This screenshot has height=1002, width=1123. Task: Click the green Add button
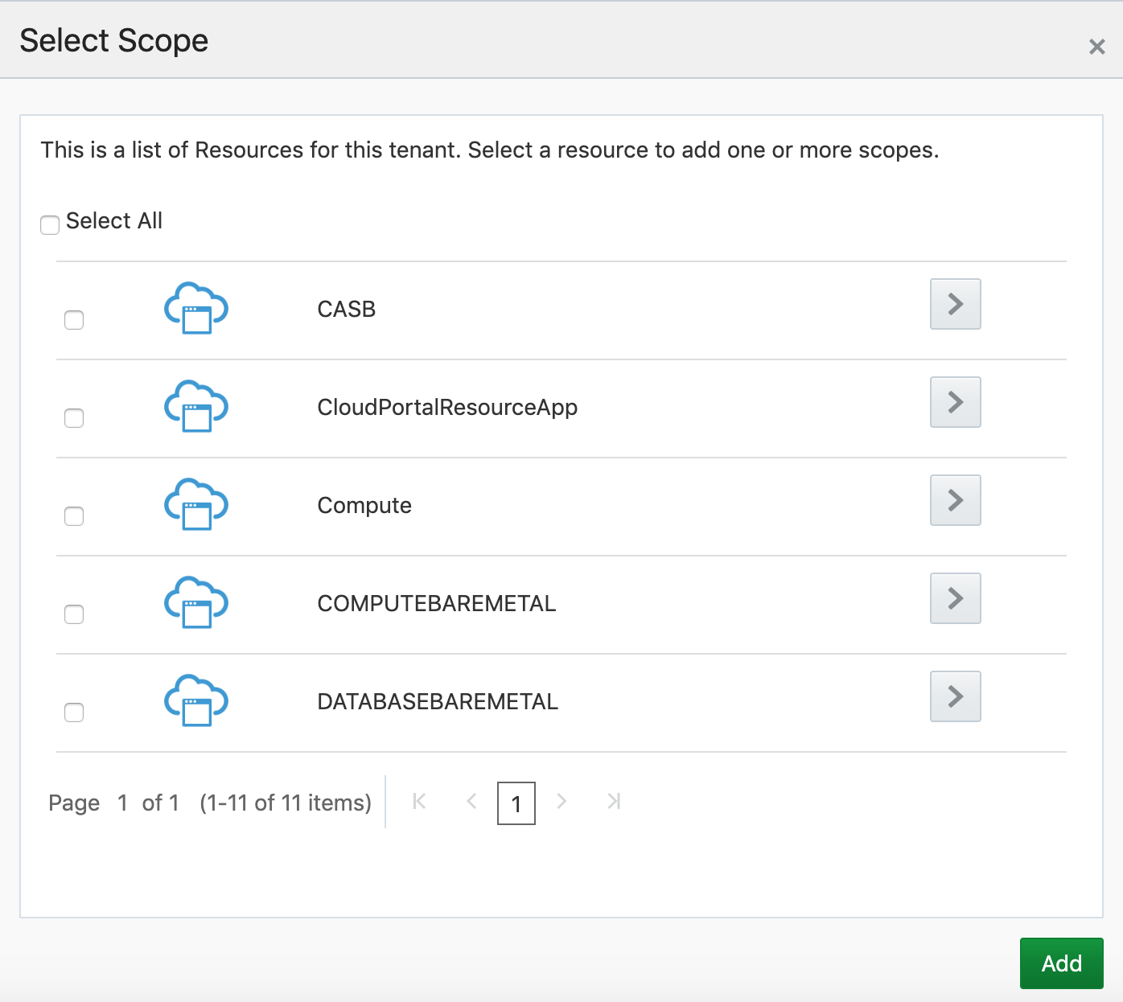point(1062,963)
